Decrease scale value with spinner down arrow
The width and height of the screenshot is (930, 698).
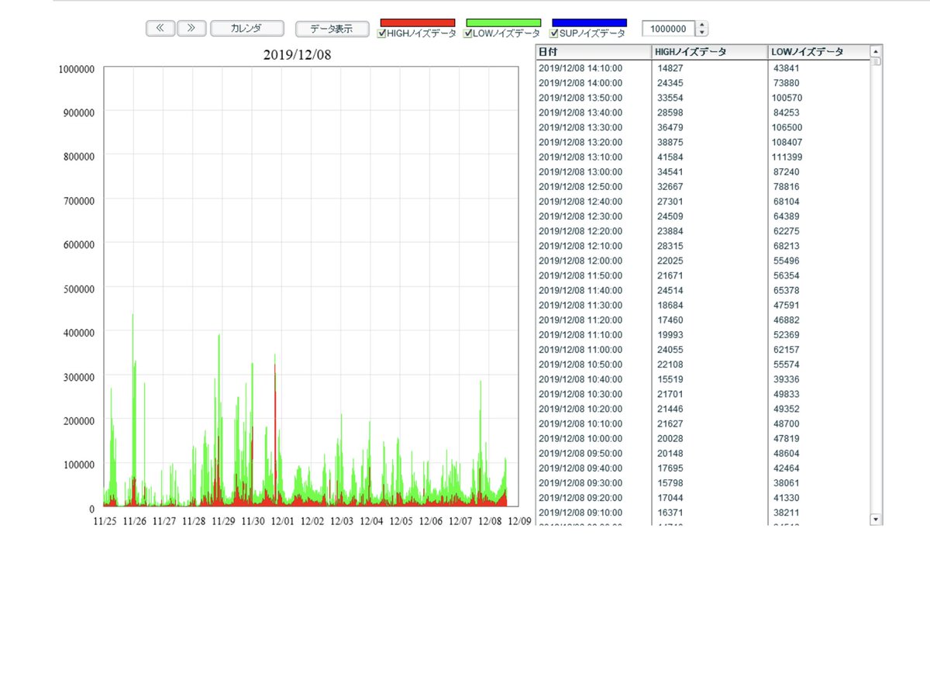(702, 33)
